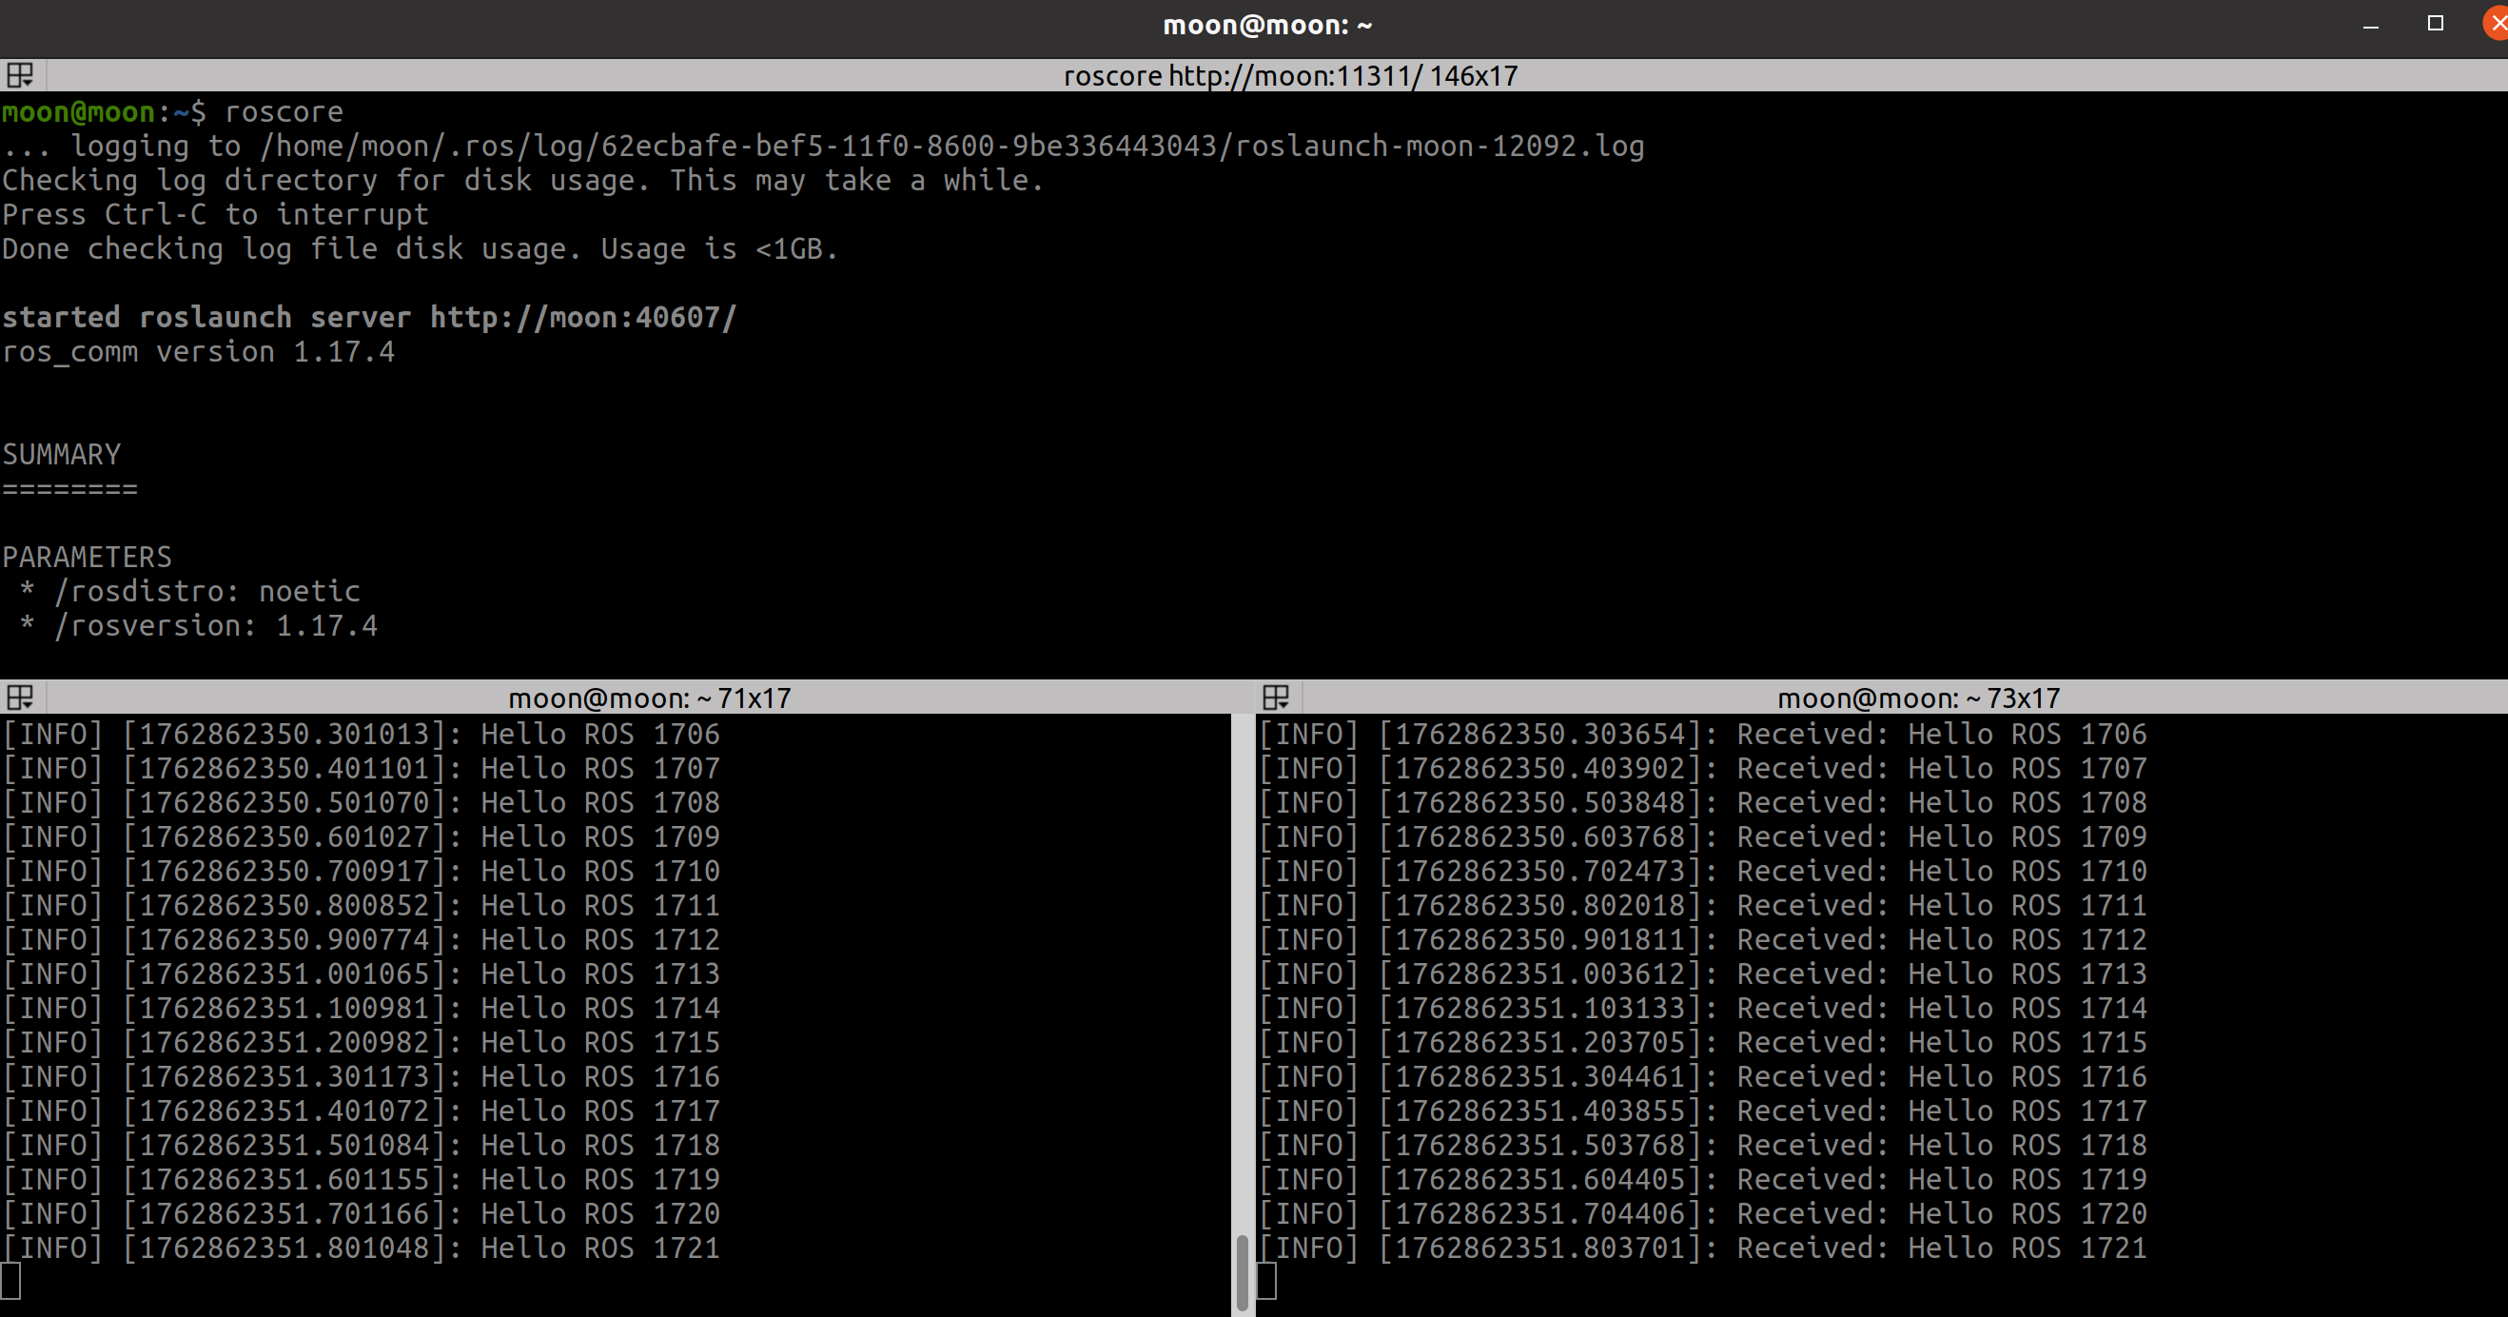Open the group menu icon of the roscore pane
The width and height of the screenshot is (2508, 1317).
coord(19,75)
